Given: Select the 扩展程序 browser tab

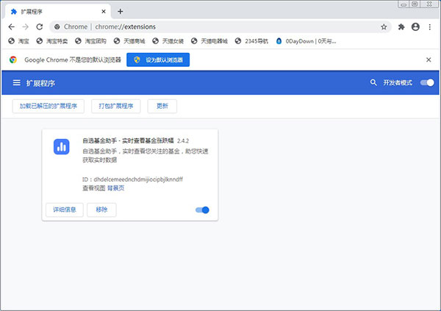Looking at the screenshot, I should click(57, 12).
